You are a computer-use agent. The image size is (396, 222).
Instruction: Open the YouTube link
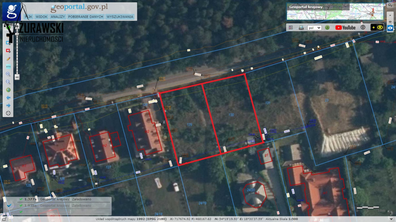pos(345,28)
